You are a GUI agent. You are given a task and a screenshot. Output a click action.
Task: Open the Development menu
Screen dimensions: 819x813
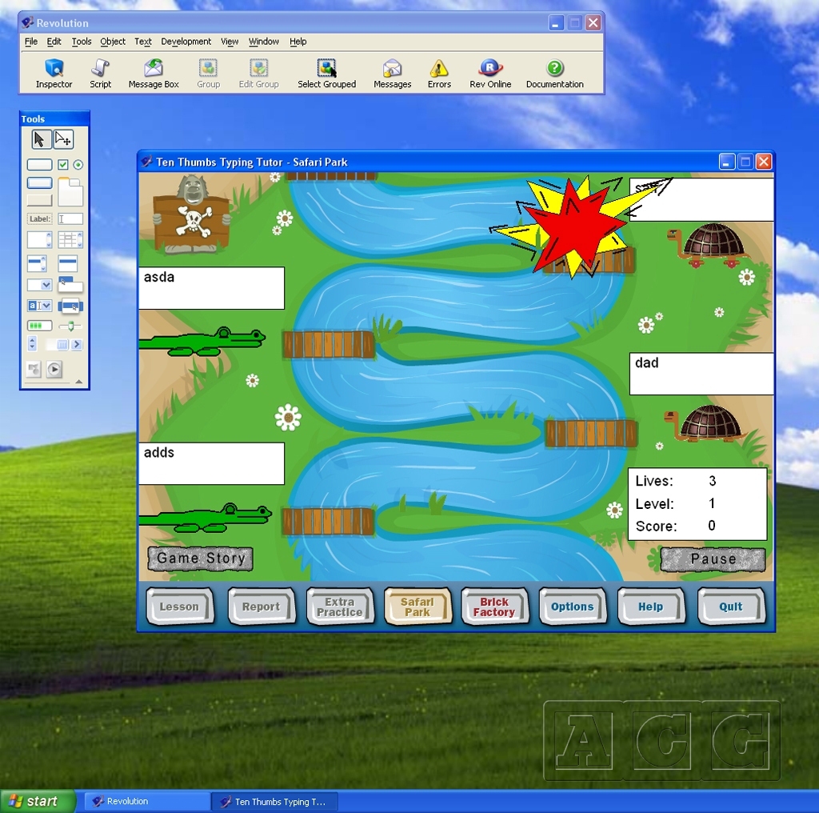coord(186,42)
